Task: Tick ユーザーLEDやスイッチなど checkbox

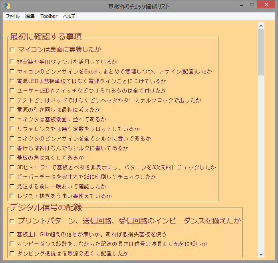Action: (x=12, y=91)
